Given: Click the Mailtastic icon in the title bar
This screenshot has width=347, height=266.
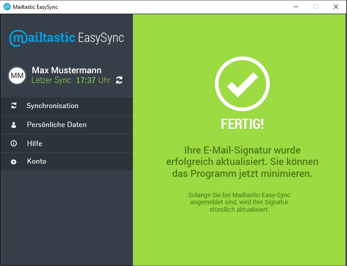Looking at the screenshot, I should click(7, 7).
